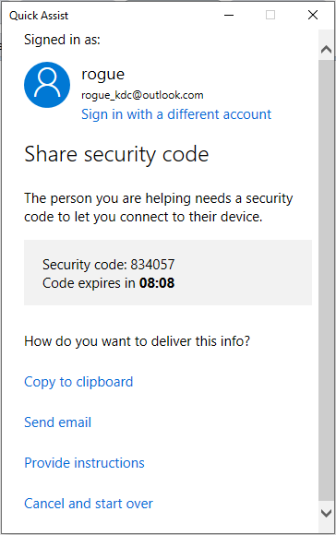The height and width of the screenshot is (535, 336).
Task: Click the 08:08 expiry countdown
Action: [x=157, y=283]
